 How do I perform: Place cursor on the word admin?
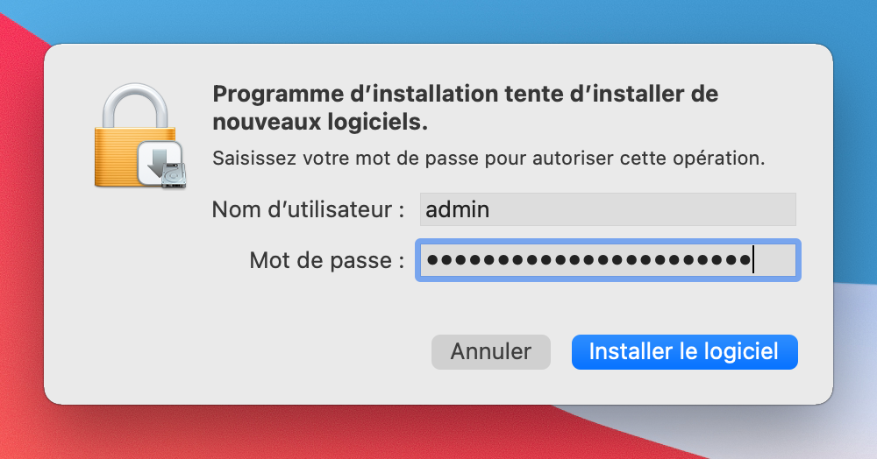coord(457,210)
